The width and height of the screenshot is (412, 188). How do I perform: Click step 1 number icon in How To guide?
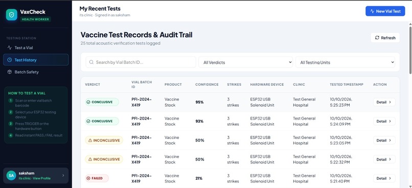tap(11, 101)
